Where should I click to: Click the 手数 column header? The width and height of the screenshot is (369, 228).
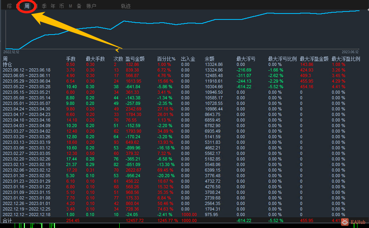tap(71, 59)
